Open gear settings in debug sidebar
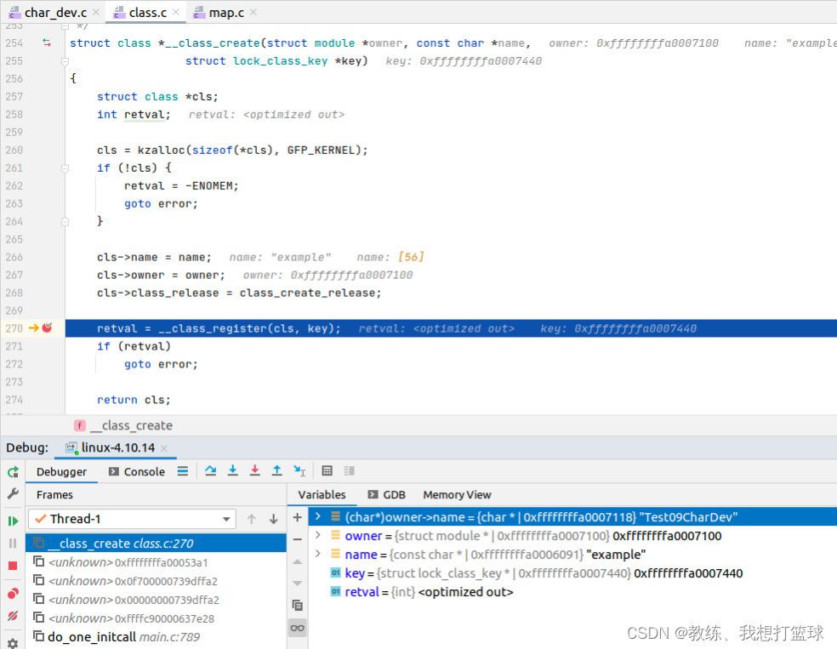The height and width of the screenshot is (649, 837). point(13,643)
